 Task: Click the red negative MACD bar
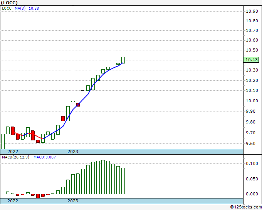(38, 196)
